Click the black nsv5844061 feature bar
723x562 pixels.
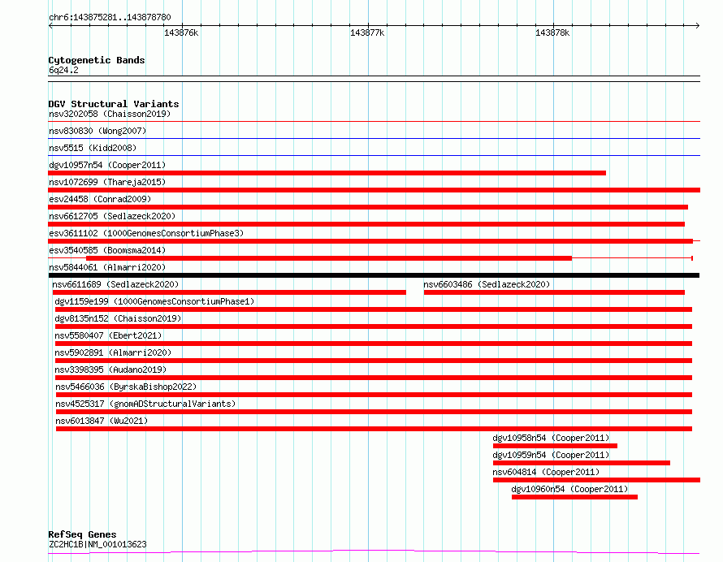tap(374, 275)
